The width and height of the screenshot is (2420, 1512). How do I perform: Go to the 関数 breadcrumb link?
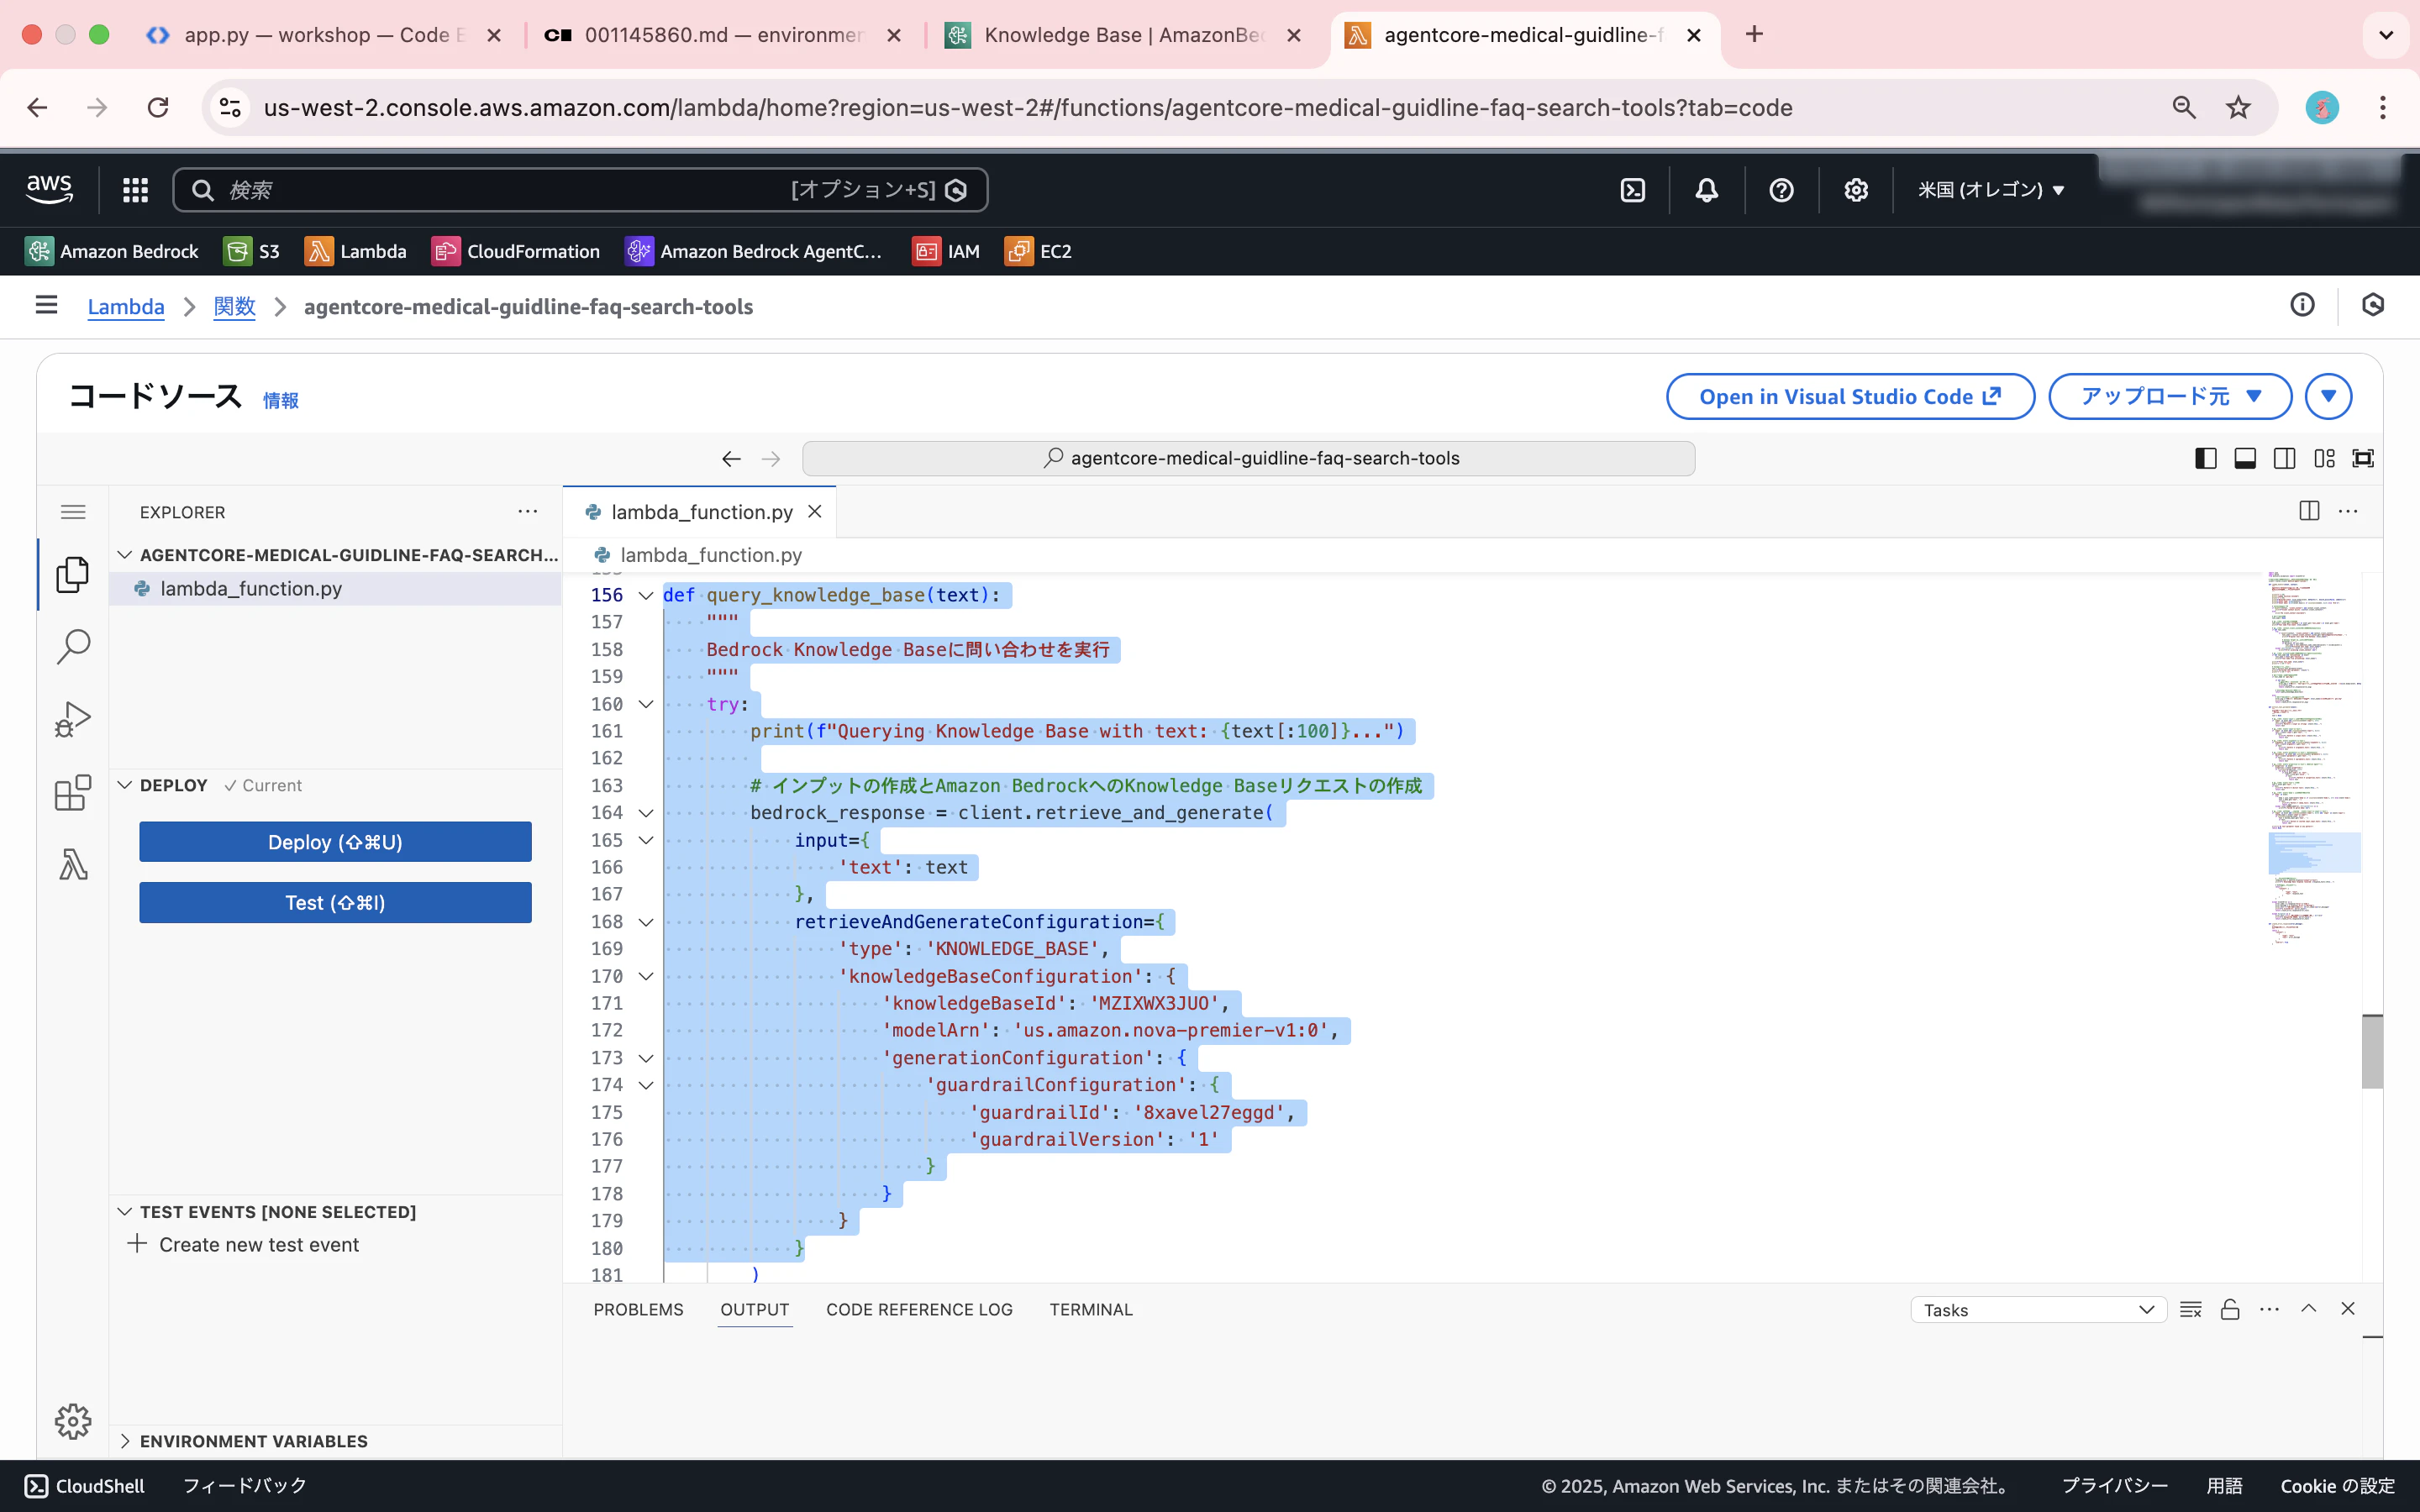(234, 306)
